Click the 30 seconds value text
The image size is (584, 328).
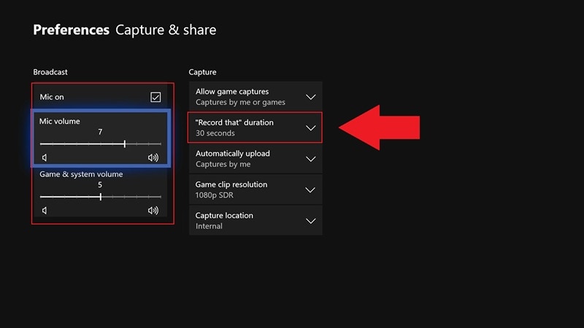coord(215,133)
